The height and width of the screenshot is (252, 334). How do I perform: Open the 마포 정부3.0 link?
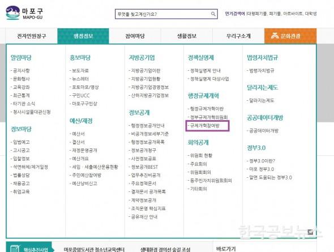tap(262, 169)
